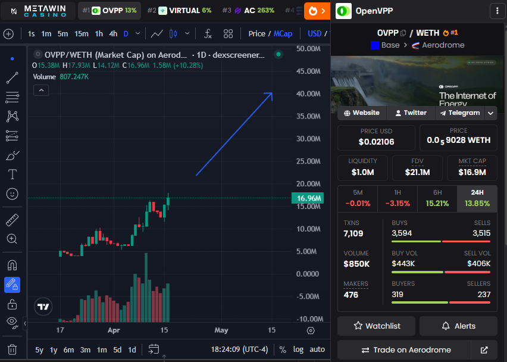Open the trending fire icon list

coord(317,11)
